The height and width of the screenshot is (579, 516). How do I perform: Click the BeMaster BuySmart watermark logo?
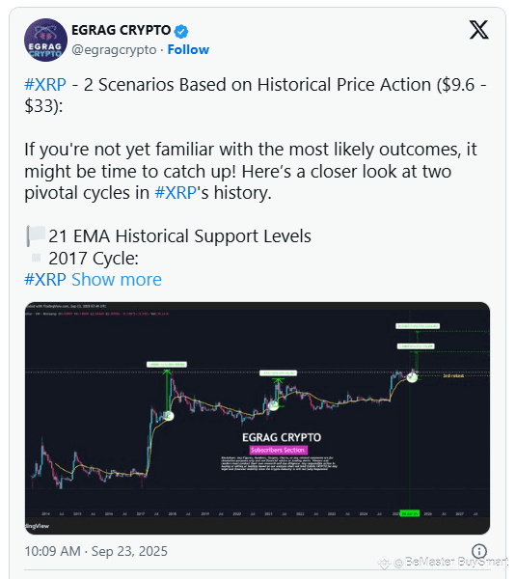pos(384,563)
